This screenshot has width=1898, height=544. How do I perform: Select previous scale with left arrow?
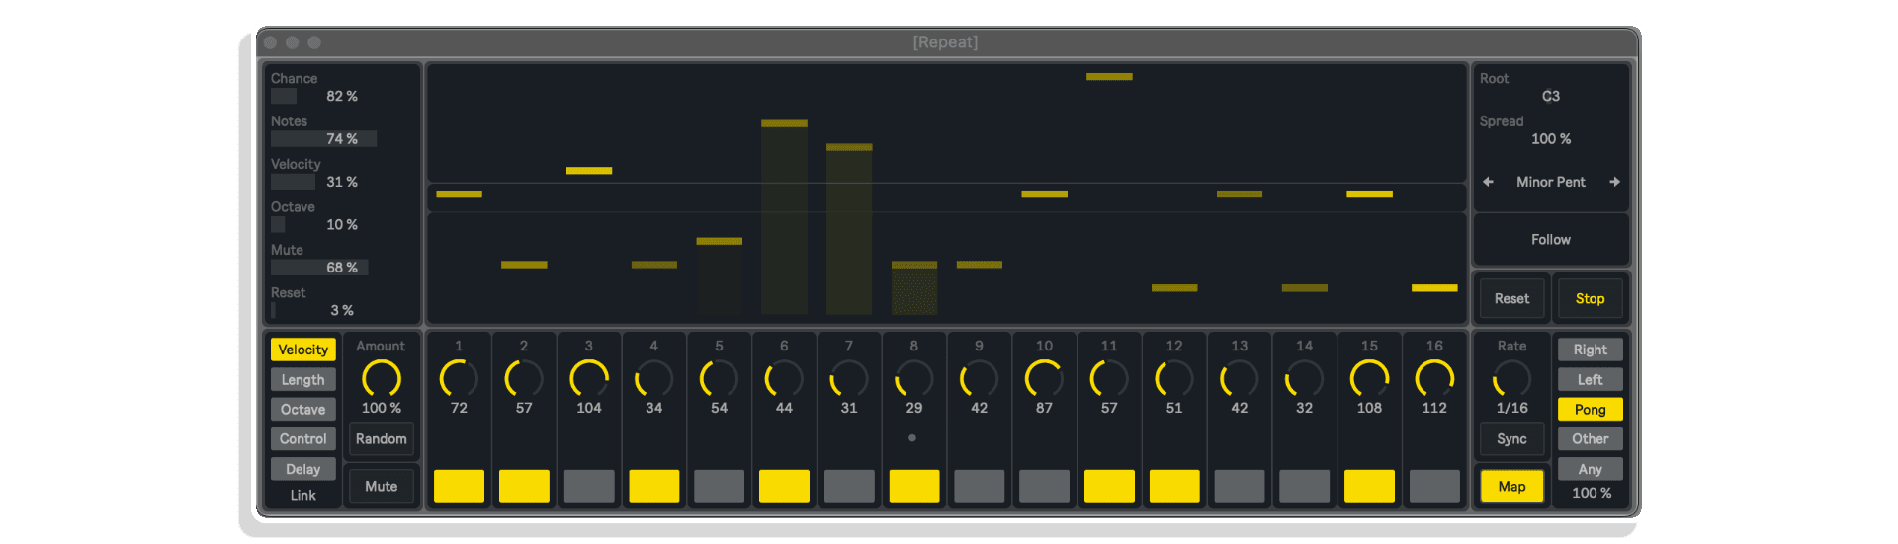click(1488, 182)
